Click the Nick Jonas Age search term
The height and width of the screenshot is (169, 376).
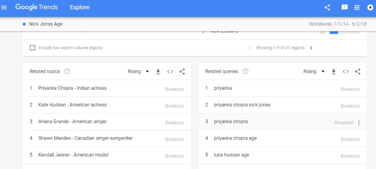point(45,24)
